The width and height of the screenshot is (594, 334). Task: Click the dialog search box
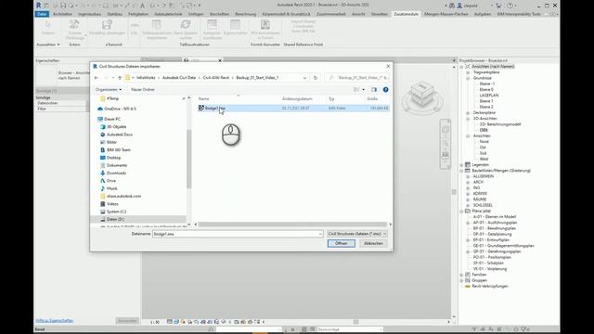click(x=357, y=78)
